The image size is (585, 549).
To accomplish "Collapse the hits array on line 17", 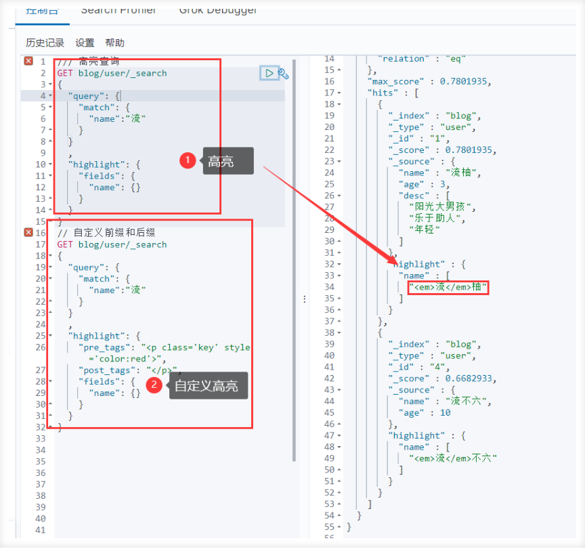I will pyautogui.click(x=339, y=93).
